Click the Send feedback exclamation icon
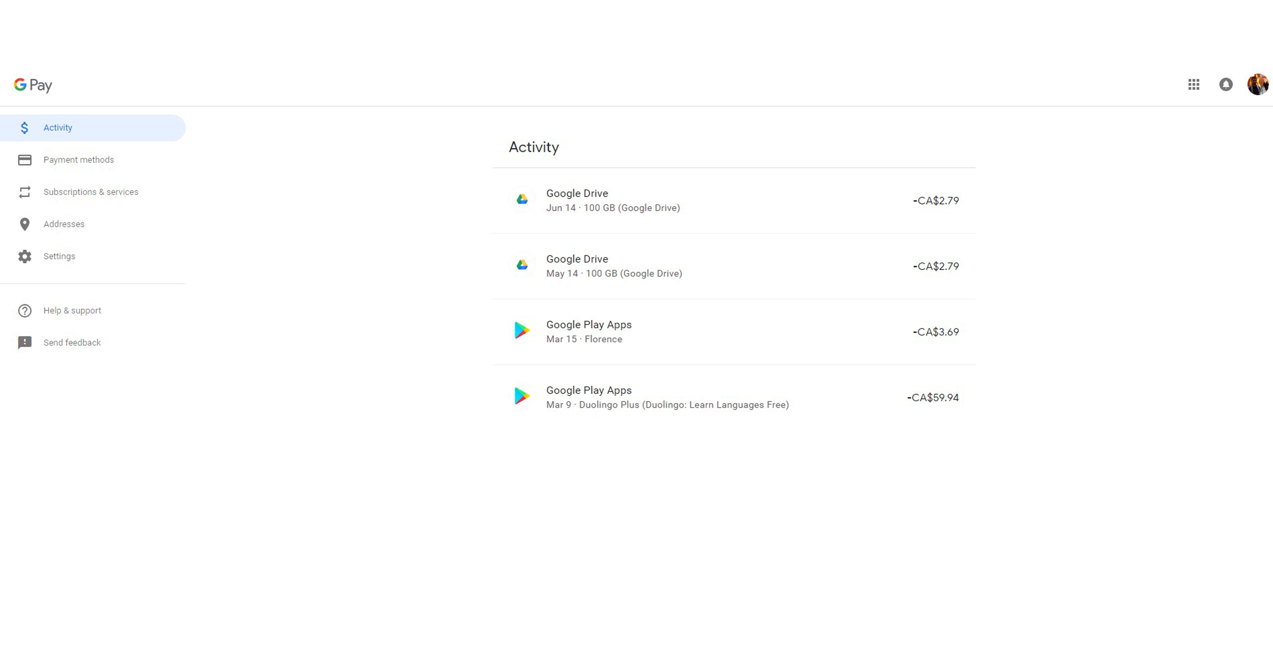Viewport: 1273px width, 649px height. pyautogui.click(x=24, y=342)
